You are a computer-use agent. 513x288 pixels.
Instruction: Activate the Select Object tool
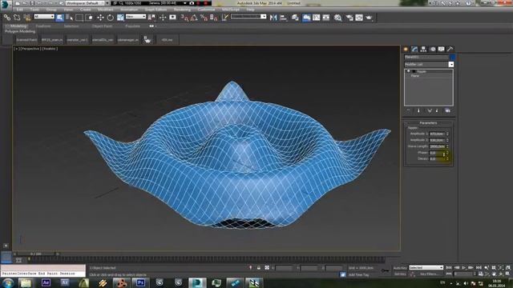(59, 18)
